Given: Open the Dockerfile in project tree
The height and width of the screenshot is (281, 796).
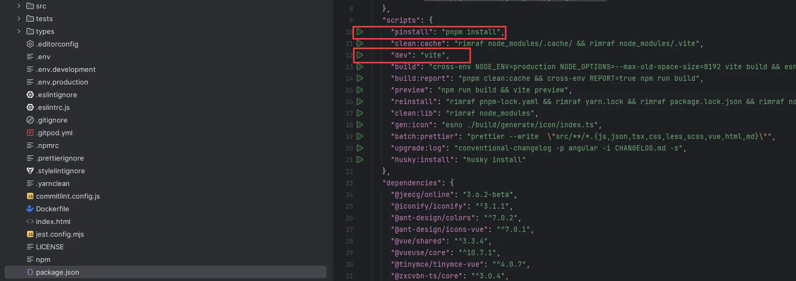Looking at the screenshot, I should [x=53, y=209].
